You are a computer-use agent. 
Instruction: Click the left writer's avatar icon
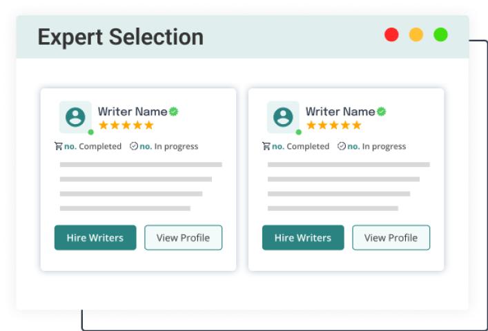75,117
